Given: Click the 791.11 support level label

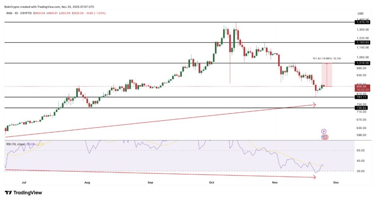Looking at the screenshot, I should pos(361,97).
